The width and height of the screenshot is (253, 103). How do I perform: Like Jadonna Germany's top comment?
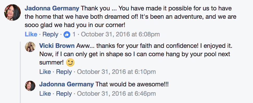point(31,34)
